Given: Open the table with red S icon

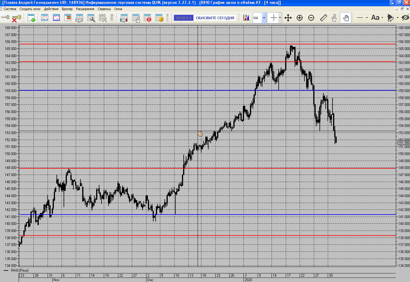Looking at the screenshot, I should [147, 18].
